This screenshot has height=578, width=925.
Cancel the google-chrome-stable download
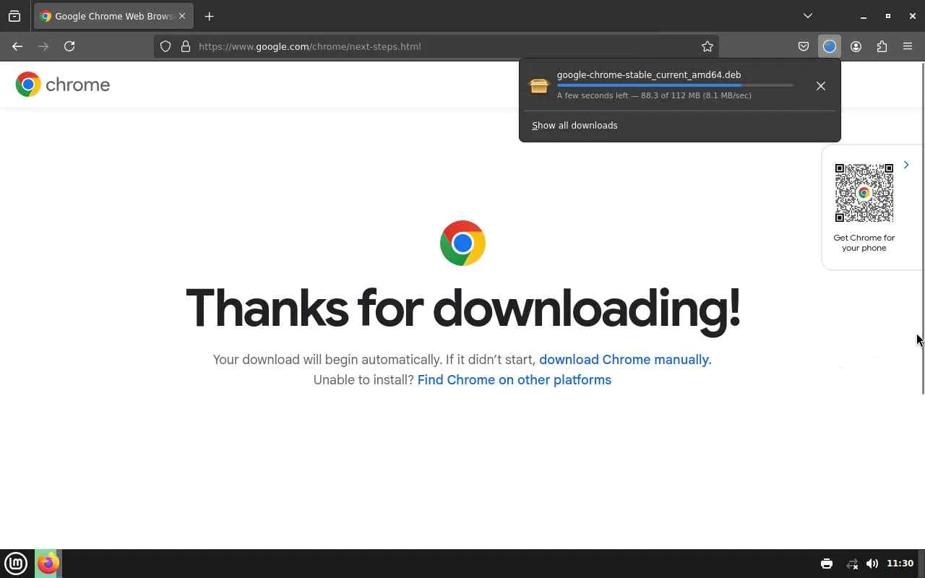click(x=821, y=86)
